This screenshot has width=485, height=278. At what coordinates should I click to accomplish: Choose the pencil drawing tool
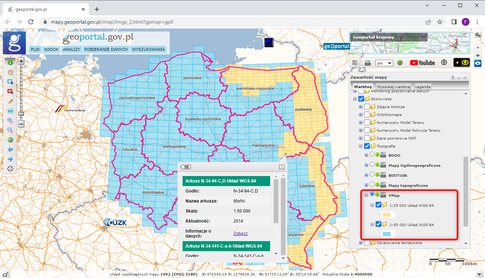tap(10, 101)
